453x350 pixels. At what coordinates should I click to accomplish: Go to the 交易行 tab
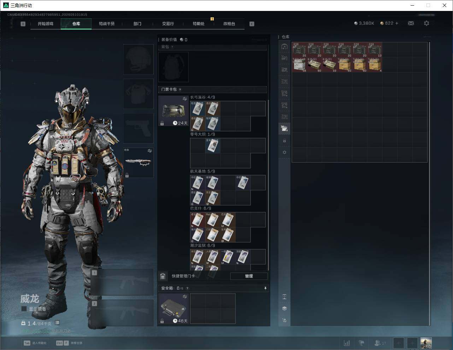click(168, 24)
